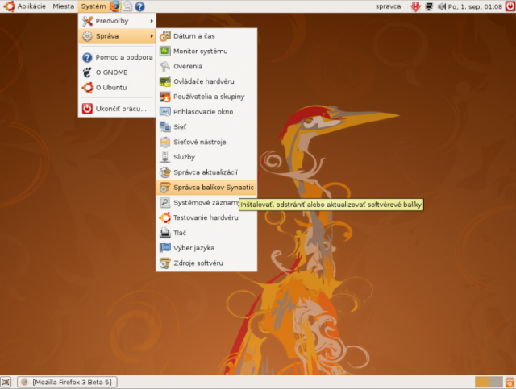Open O GNOME entry
Image resolution: width=516 pixels, height=389 pixels.
coord(117,72)
